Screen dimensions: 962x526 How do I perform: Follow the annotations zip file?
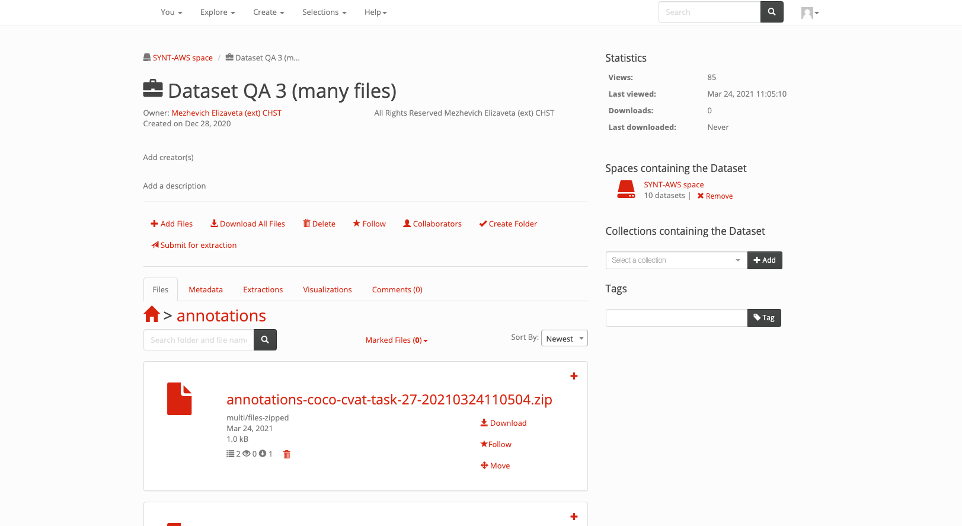(496, 444)
